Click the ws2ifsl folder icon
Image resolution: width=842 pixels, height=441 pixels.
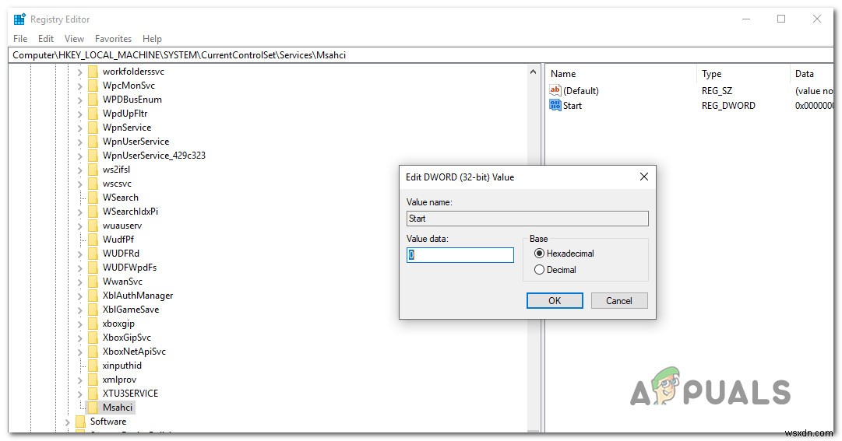[x=93, y=169]
